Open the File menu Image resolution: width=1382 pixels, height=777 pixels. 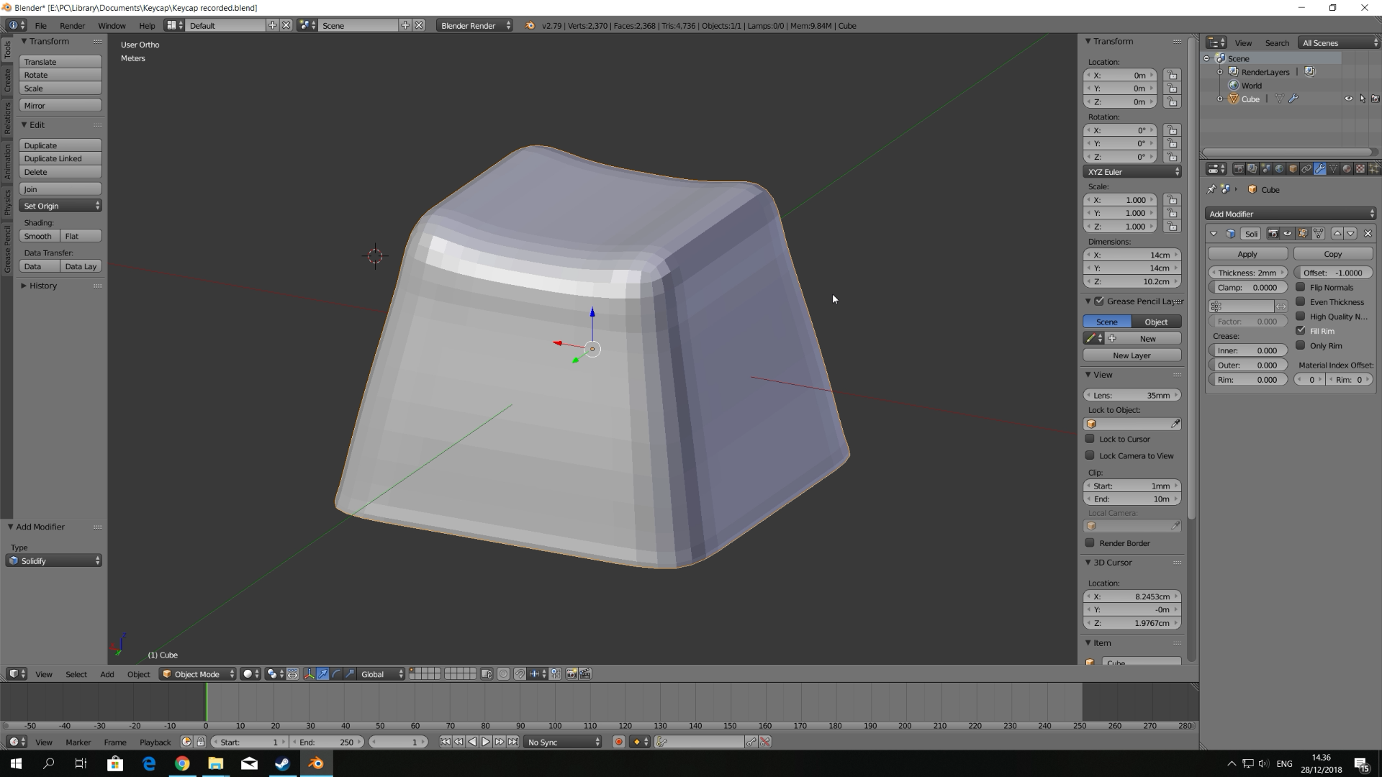(41, 25)
